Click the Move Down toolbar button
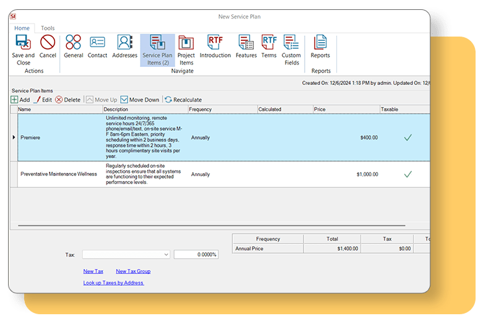Screen dimensions: 483x326 point(140,100)
